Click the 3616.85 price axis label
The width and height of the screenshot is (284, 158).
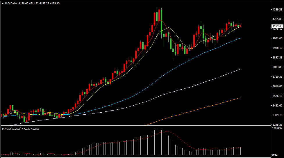[277, 86]
